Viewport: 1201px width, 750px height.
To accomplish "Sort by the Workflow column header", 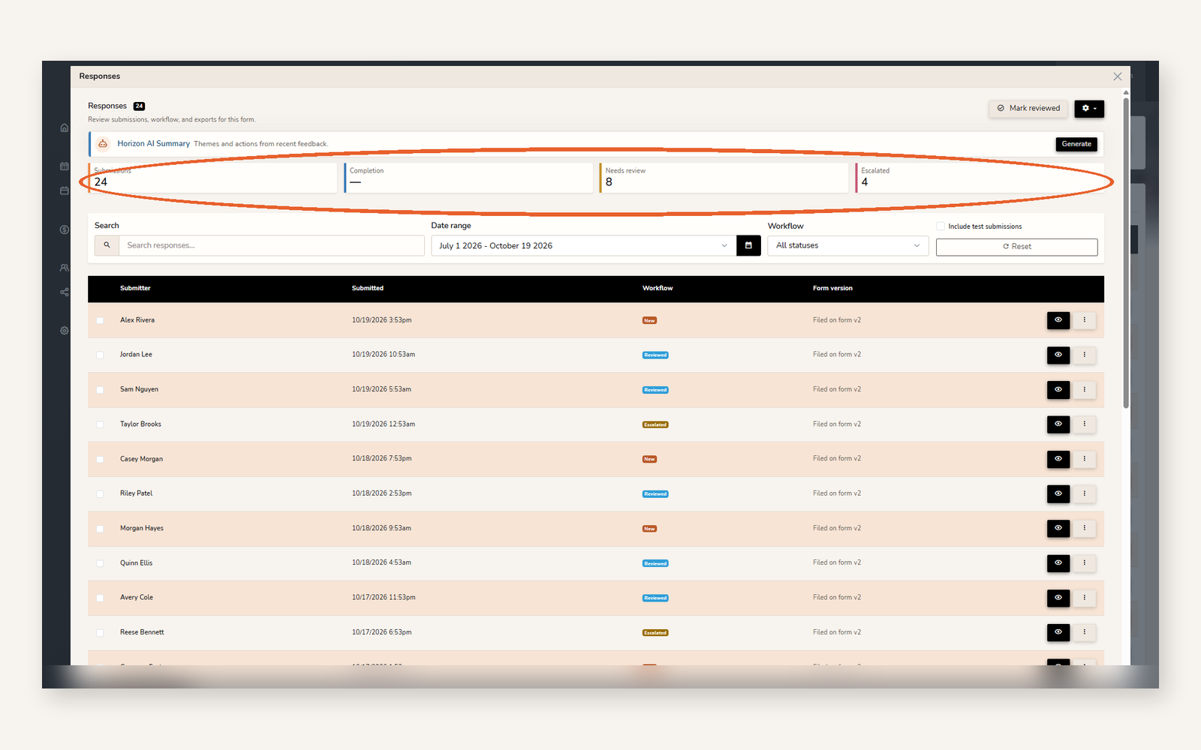I will [x=658, y=288].
